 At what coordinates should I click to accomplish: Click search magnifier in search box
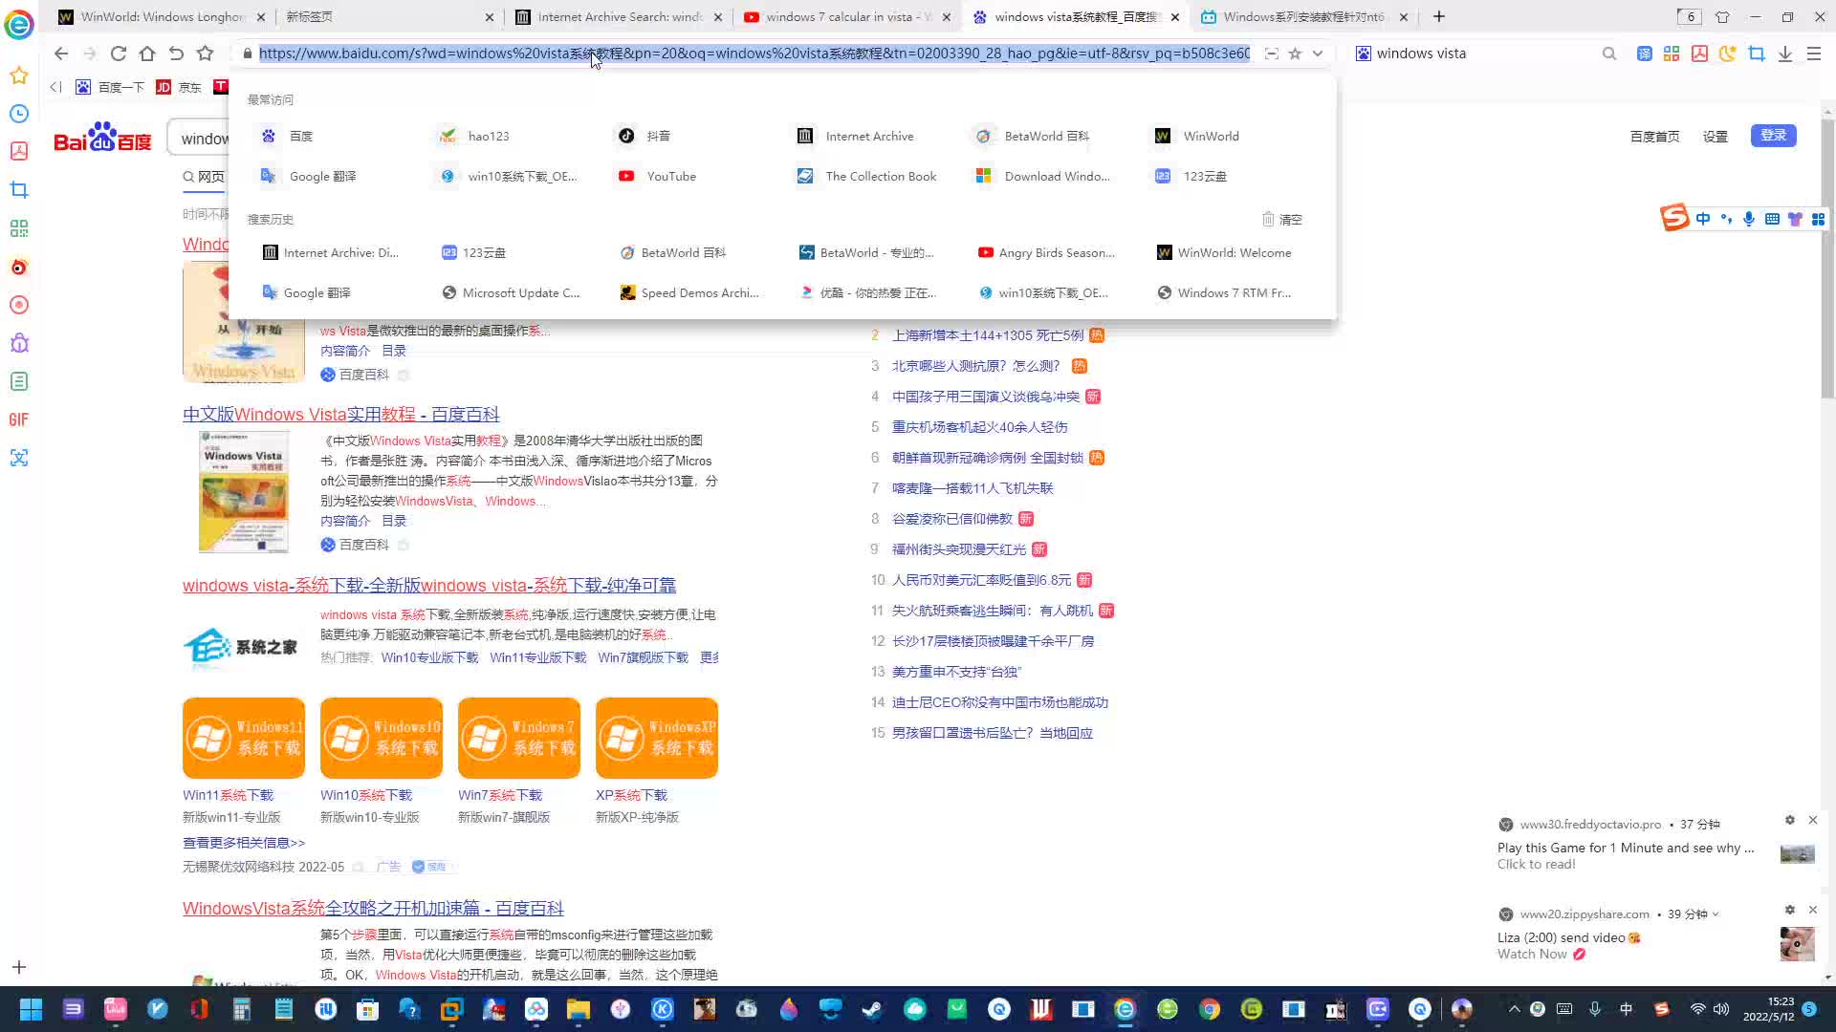1609,54
